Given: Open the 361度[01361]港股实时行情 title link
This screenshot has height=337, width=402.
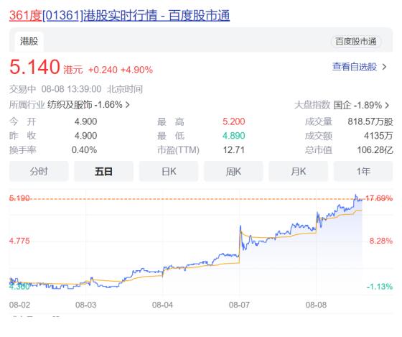Looking at the screenshot, I should click(119, 15).
